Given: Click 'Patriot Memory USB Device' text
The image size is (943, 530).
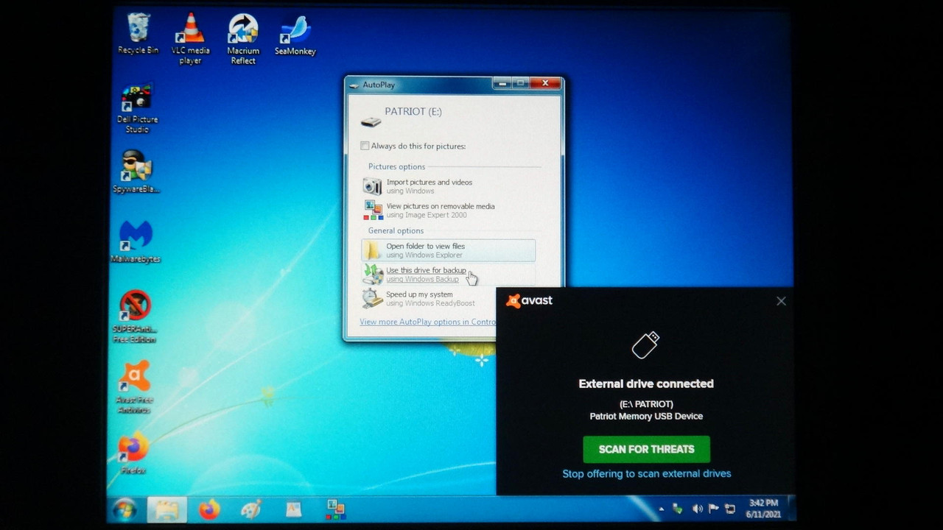Looking at the screenshot, I should [x=646, y=416].
